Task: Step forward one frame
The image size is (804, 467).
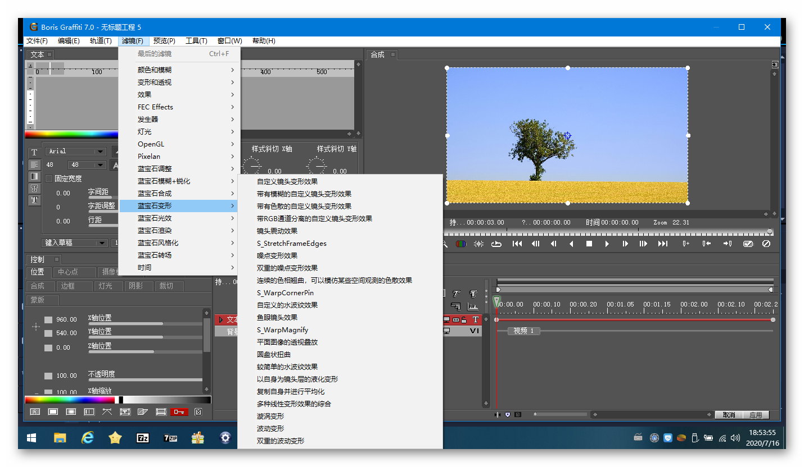Action: 625,244
